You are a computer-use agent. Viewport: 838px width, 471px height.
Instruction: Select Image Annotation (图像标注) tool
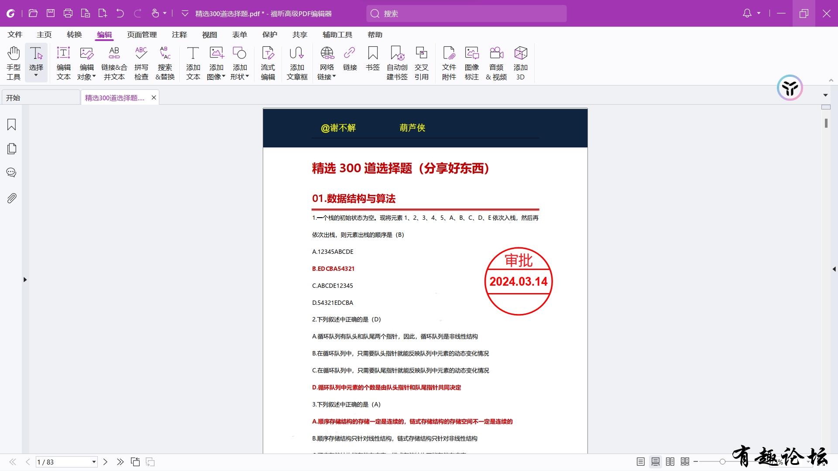coord(472,63)
